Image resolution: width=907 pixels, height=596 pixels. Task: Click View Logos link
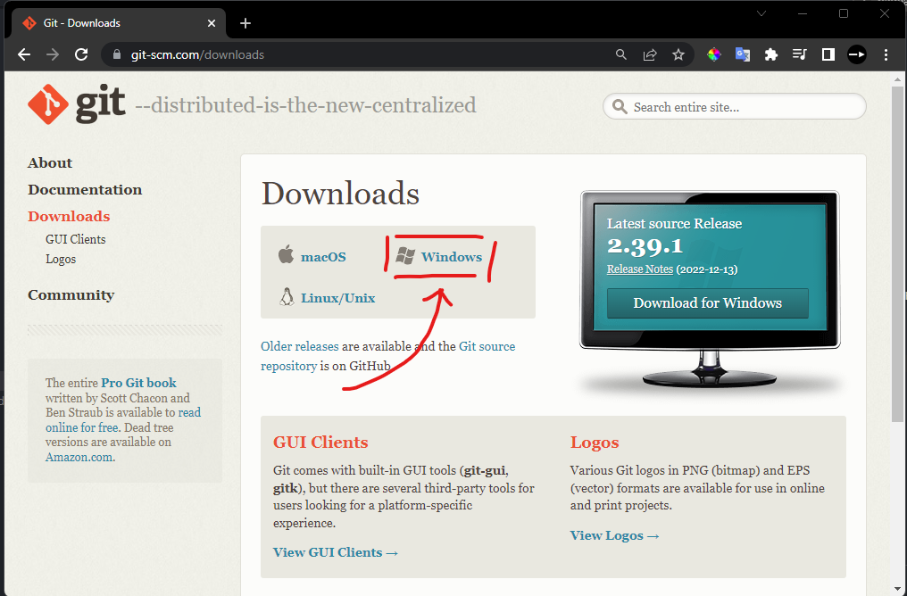pos(614,535)
